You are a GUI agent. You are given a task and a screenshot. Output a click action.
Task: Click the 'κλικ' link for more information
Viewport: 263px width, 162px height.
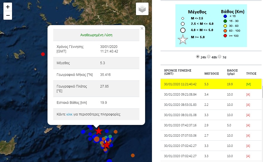point(69,114)
